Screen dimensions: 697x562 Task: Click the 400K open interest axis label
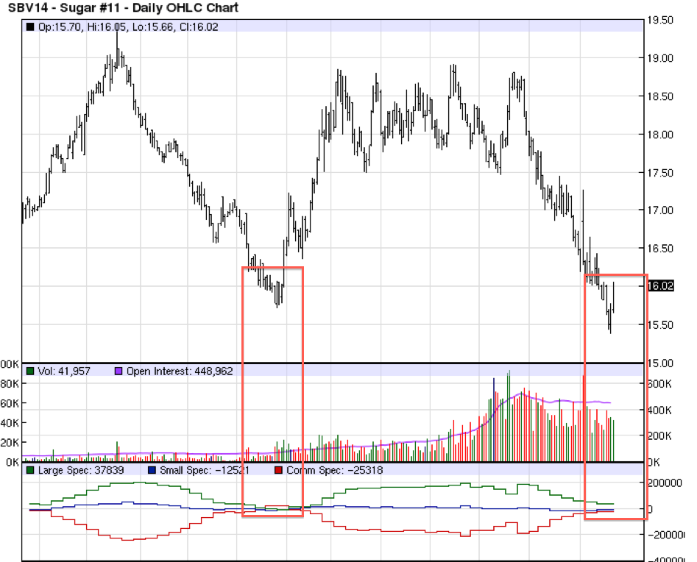660,410
